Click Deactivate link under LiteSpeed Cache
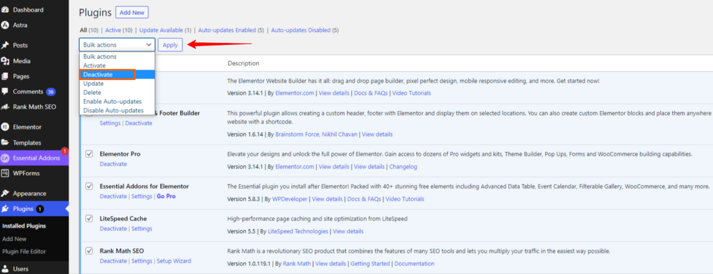713x274 pixels. (x=113, y=228)
